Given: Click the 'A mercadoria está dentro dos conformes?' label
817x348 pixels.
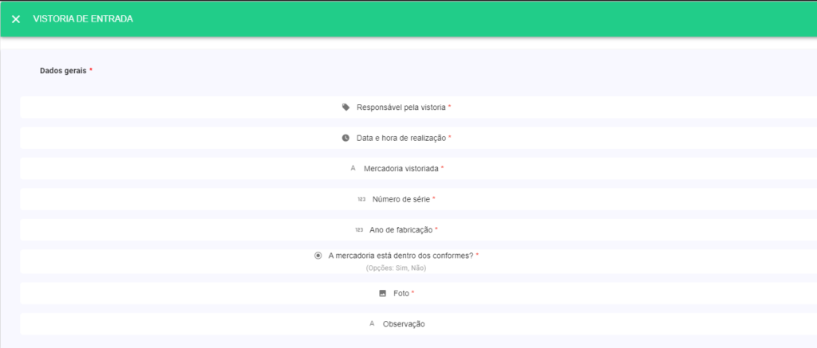Looking at the screenshot, I should (x=401, y=256).
